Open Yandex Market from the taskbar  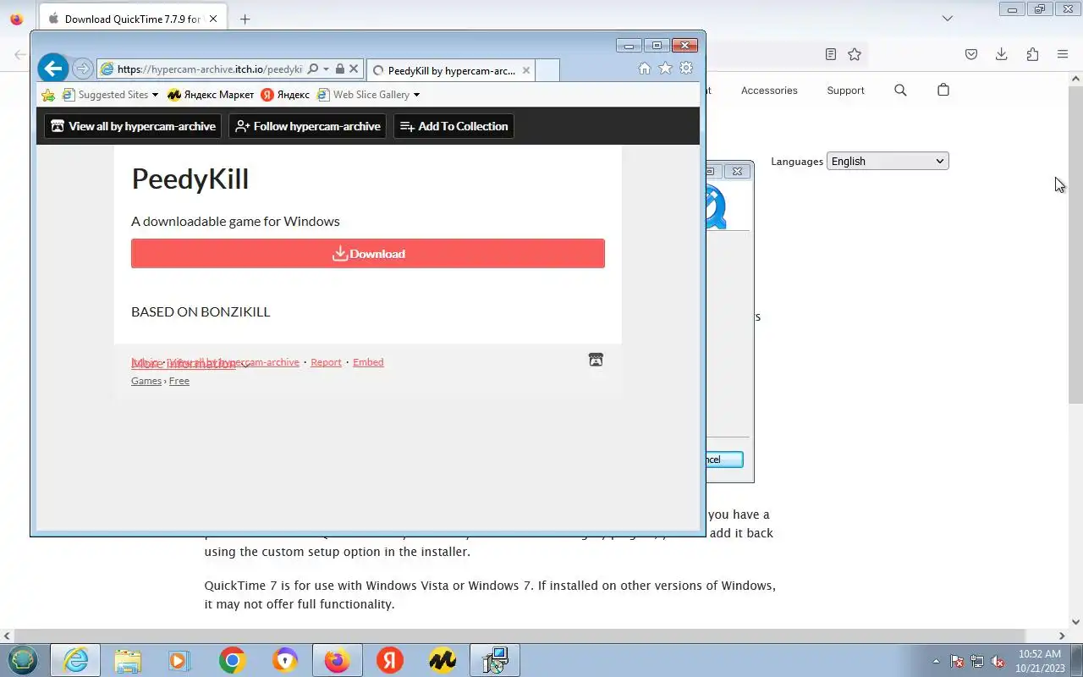[x=443, y=660]
